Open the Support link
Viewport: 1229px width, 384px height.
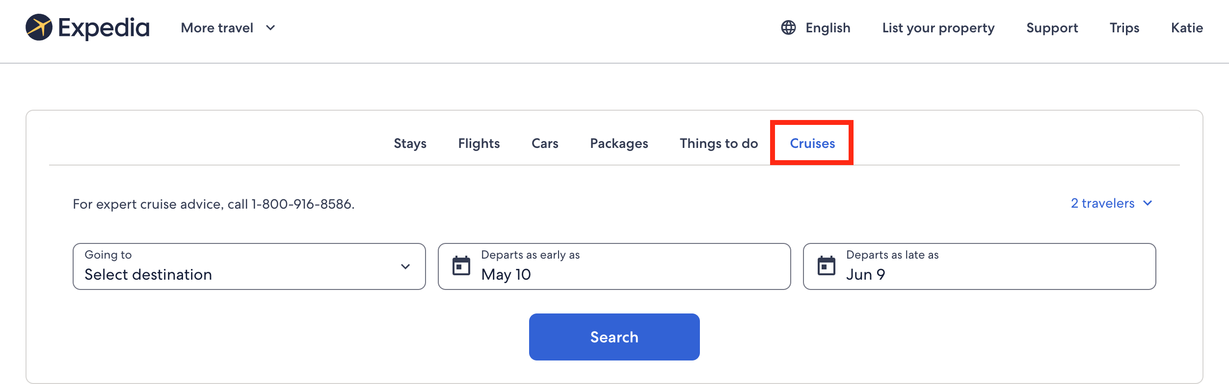pyautogui.click(x=1052, y=28)
